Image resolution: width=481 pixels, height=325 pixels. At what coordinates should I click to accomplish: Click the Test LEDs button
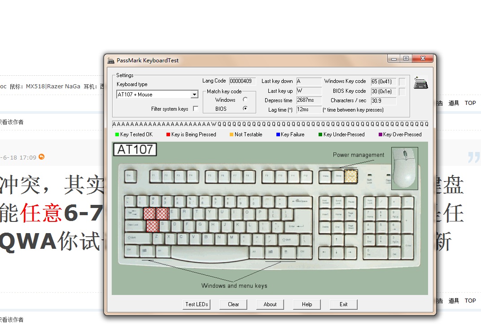pyautogui.click(x=197, y=304)
